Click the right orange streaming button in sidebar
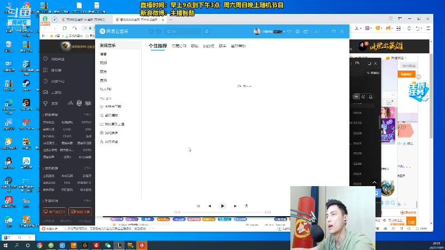Screen dimensions: 445x250 (x=80, y=212)
